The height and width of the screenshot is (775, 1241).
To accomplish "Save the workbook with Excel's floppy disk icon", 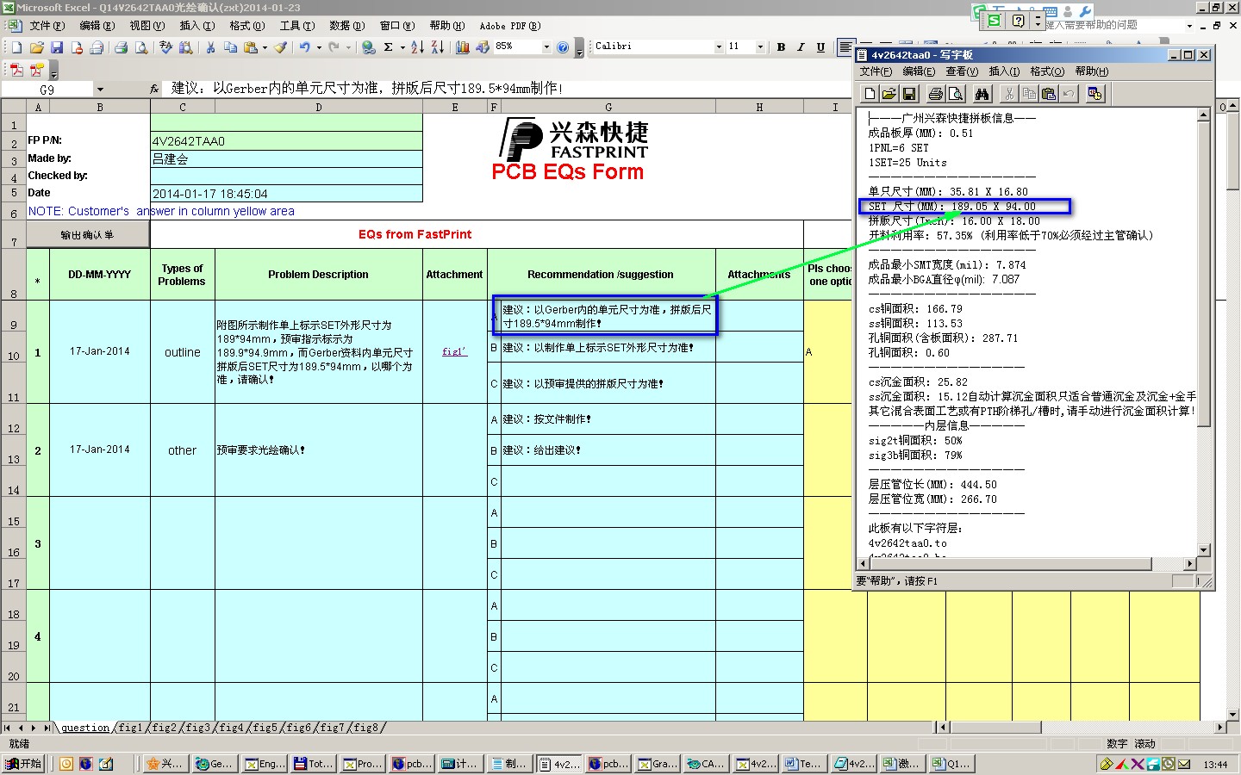I will pyautogui.click(x=57, y=47).
